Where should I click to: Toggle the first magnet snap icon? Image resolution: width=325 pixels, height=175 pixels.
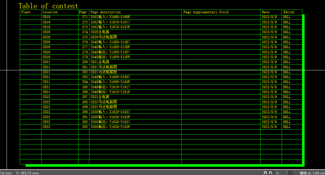click(265, 173)
